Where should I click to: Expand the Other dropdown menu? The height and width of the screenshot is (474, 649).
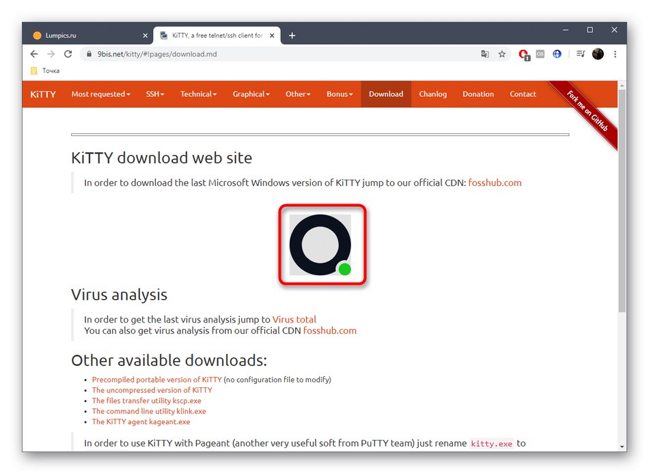tap(298, 94)
